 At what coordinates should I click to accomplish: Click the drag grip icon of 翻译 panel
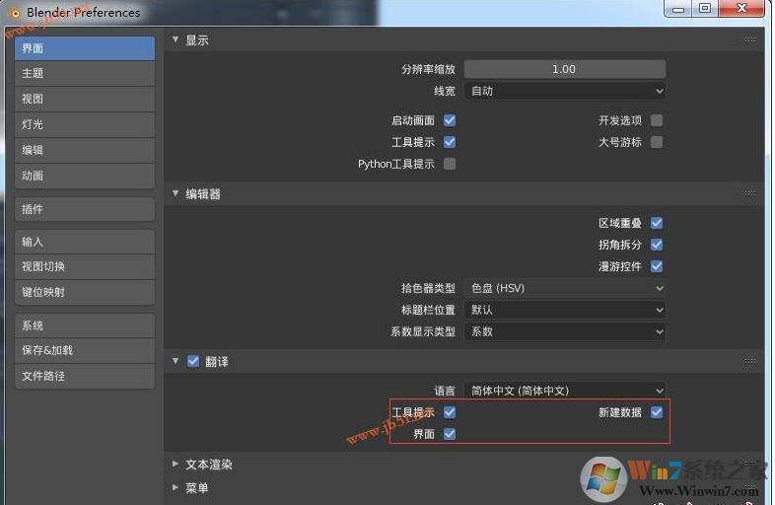coord(749,362)
